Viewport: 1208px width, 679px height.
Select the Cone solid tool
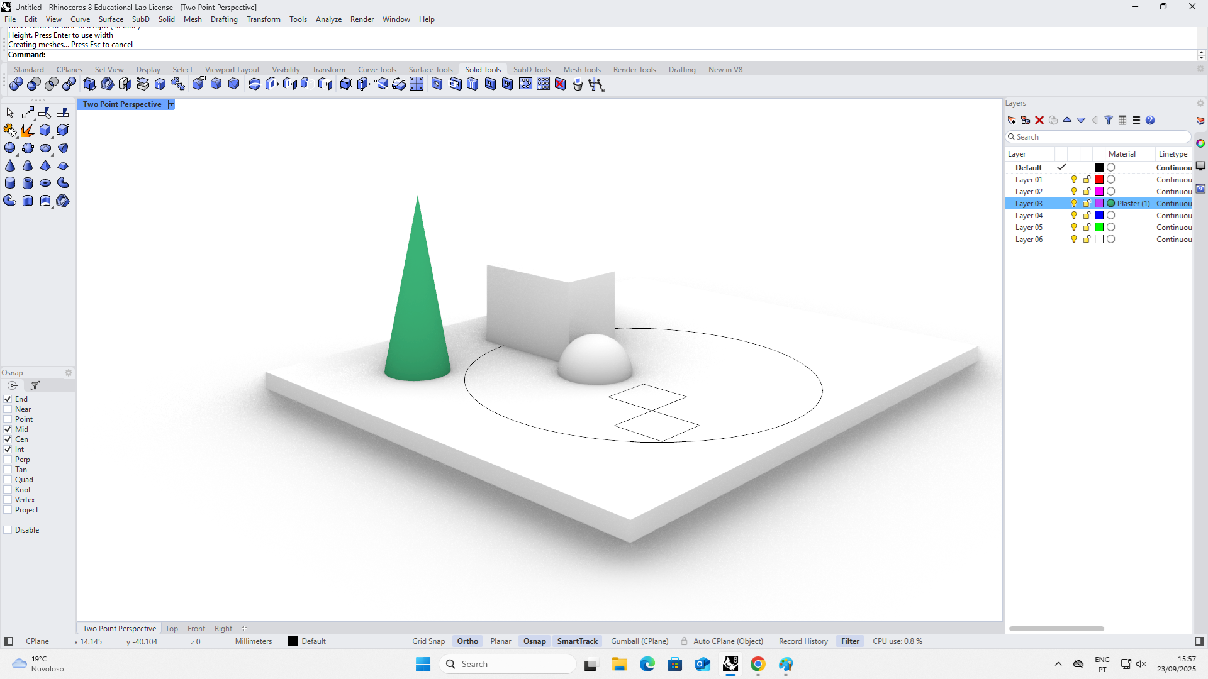[10, 166]
